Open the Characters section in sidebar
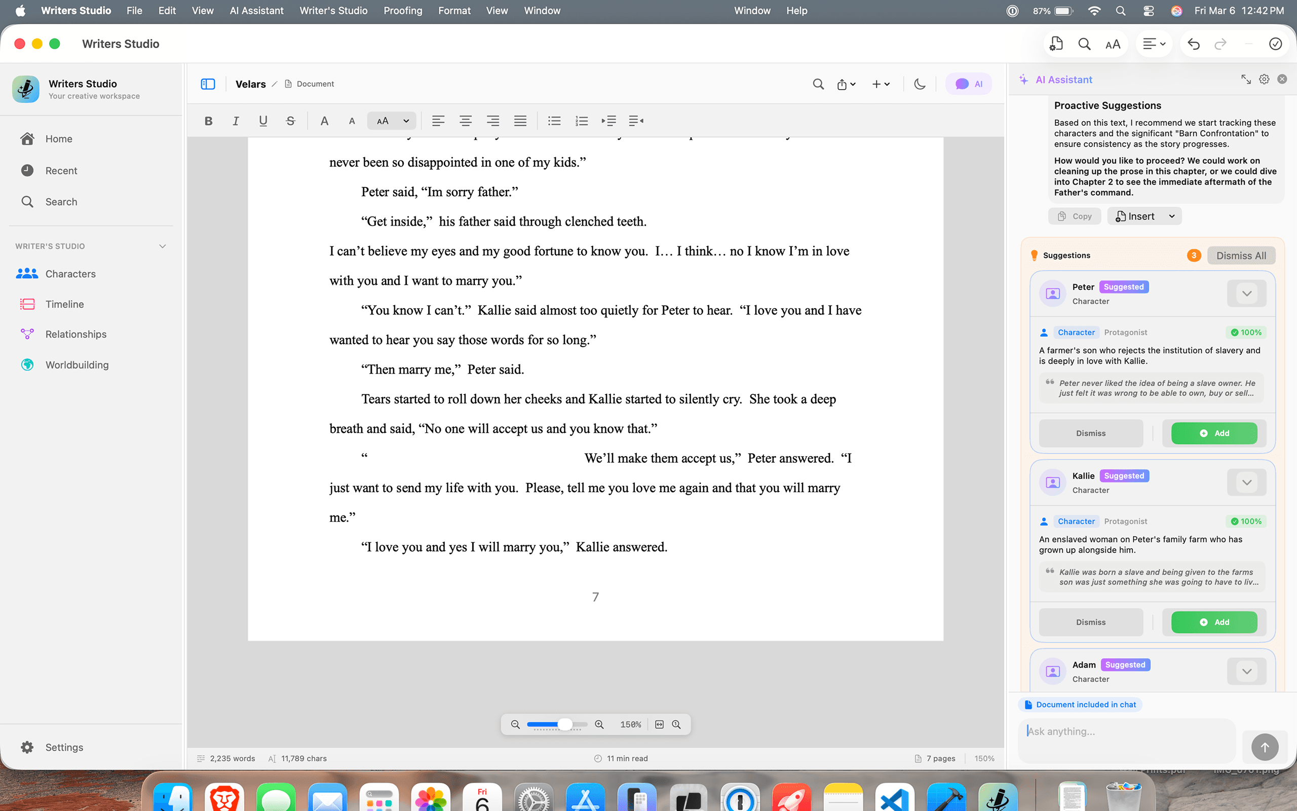The height and width of the screenshot is (811, 1297). [70, 274]
